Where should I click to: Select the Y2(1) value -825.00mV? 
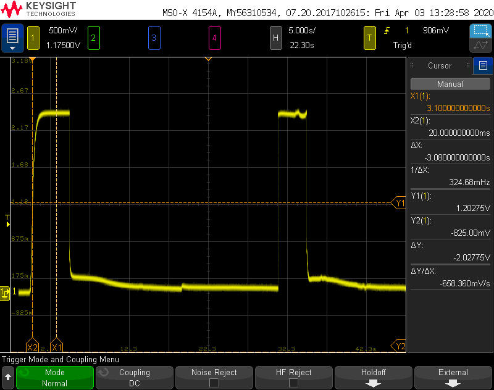click(x=471, y=233)
